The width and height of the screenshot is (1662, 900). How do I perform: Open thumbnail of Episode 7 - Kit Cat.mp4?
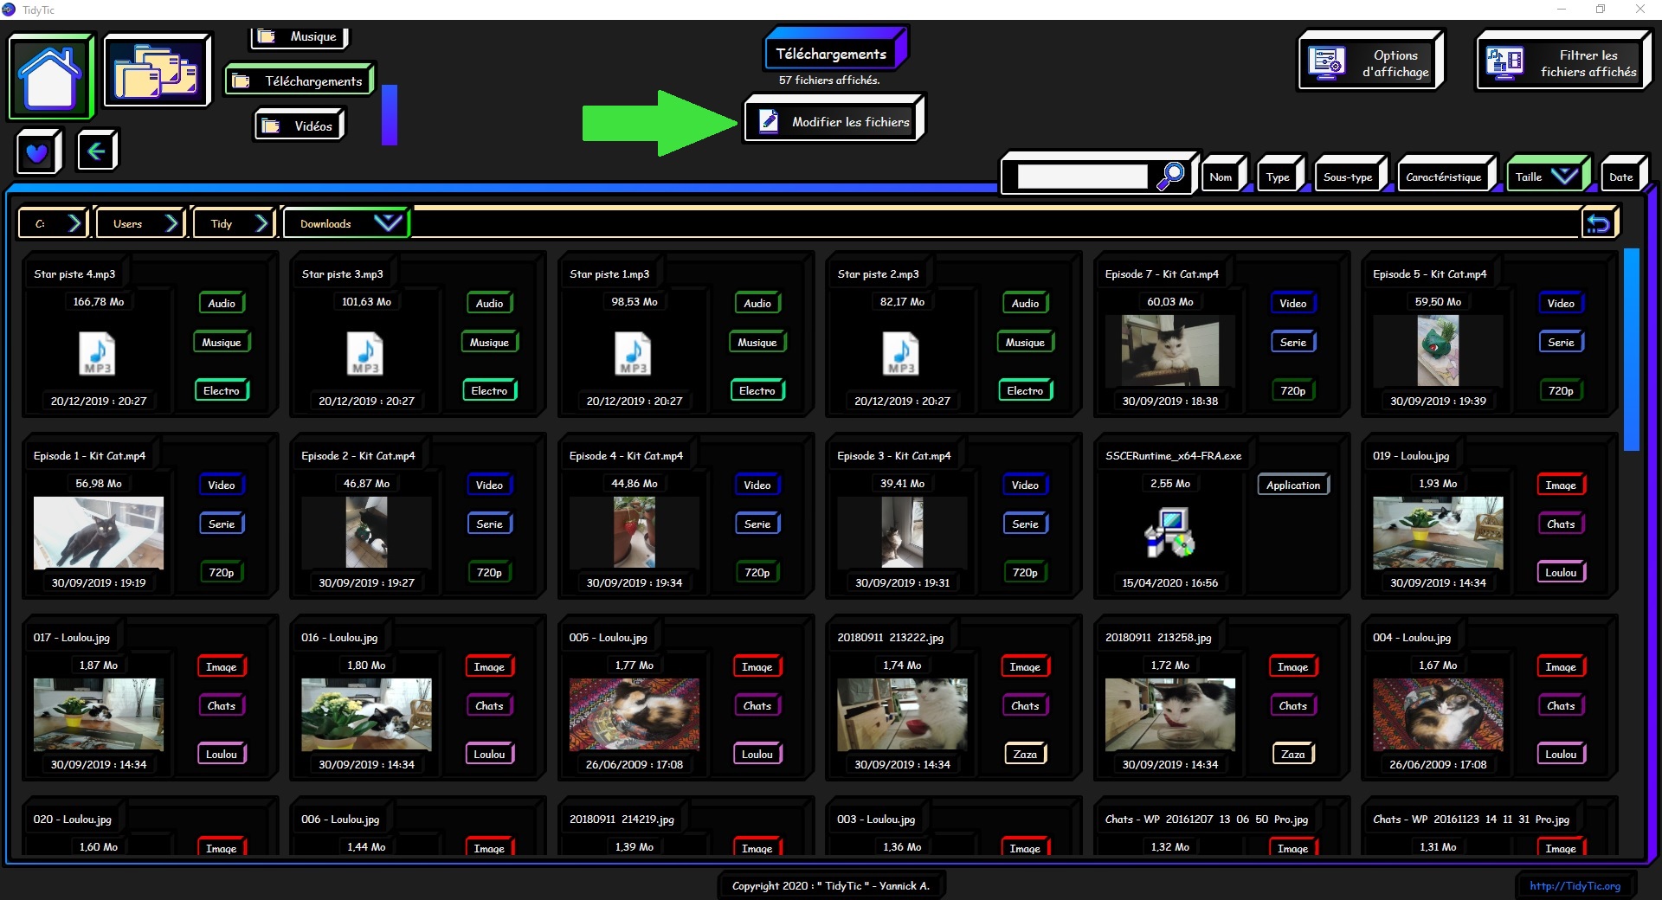[x=1169, y=350]
